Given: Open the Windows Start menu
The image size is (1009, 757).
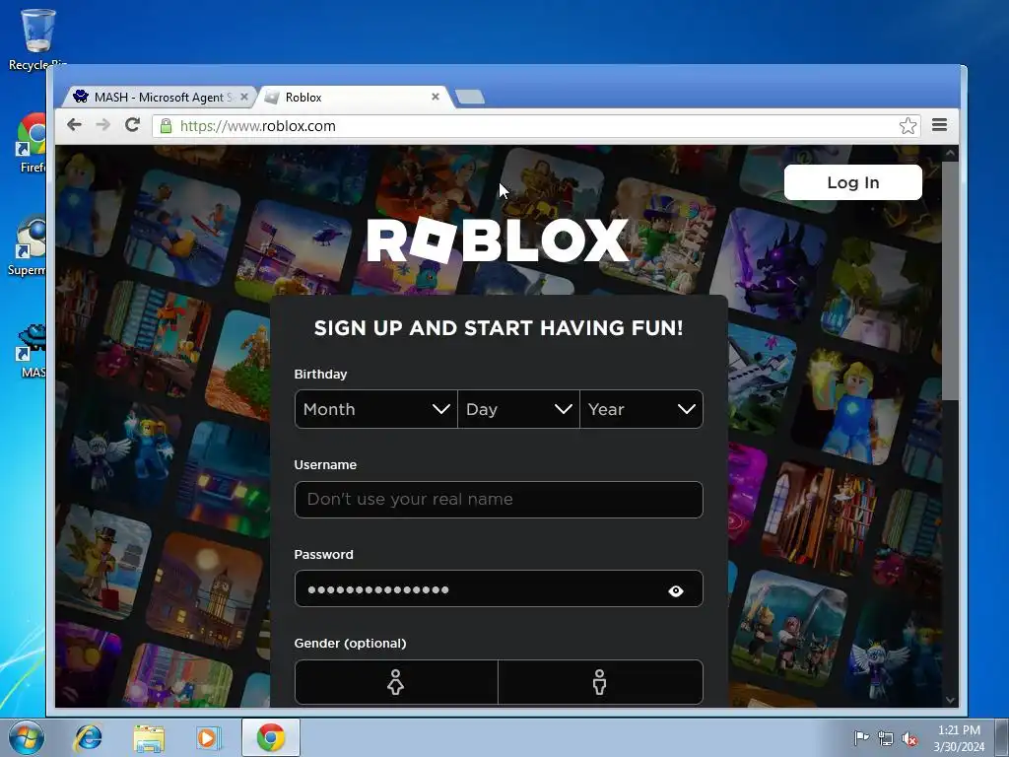Looking at the screenshot, I should [x=26, y=737].
